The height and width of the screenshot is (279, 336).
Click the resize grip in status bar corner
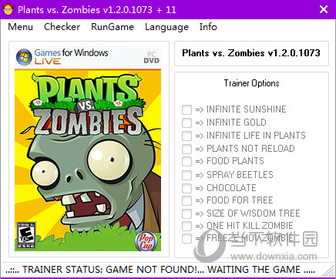pos(328,271)
